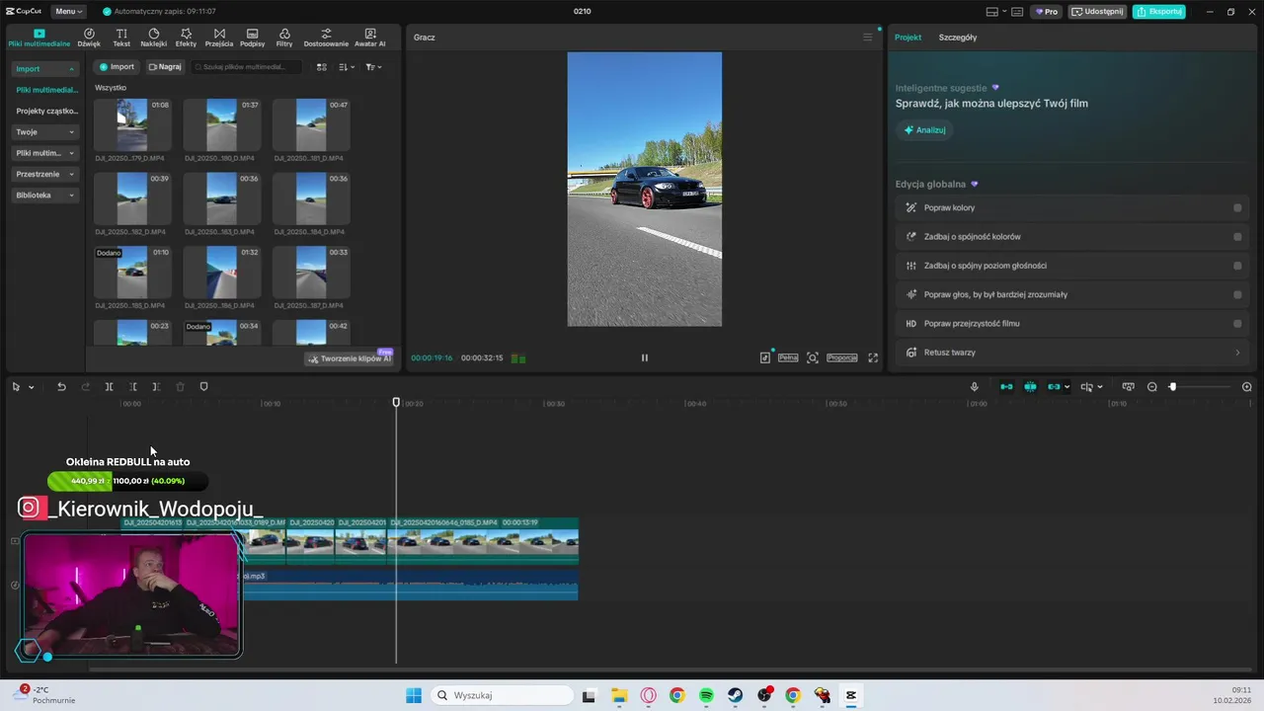Open the Podpisy captions panel
The height and width of the screenshot is (711, 1264).
(252, 38)
